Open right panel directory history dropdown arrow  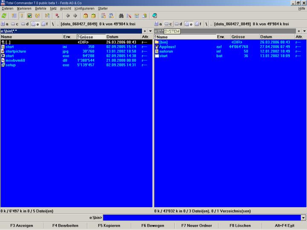(304, 31)
